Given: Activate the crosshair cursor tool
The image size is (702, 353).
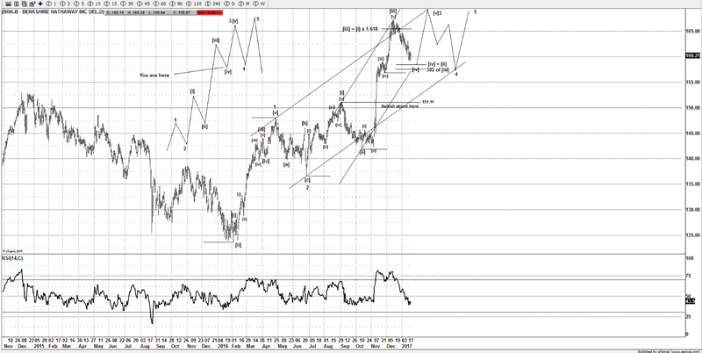Looking at the screenshot, I should [40, 4].
